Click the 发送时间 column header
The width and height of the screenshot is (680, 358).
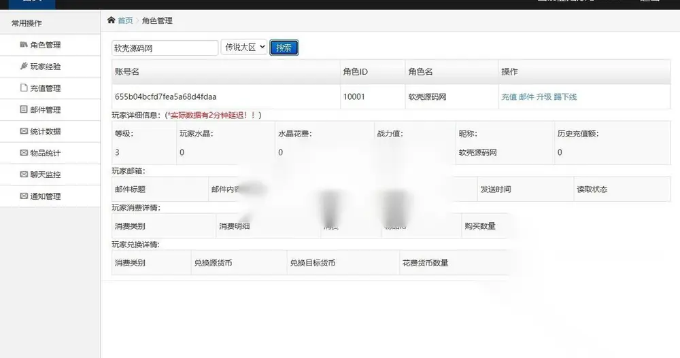pyautogui.click(x=496, y=189)
